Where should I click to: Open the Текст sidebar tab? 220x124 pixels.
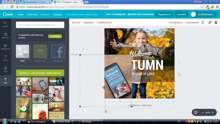point(5,58)
